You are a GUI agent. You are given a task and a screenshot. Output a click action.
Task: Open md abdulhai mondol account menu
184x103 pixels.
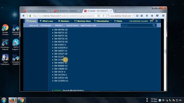coord(139,21)
